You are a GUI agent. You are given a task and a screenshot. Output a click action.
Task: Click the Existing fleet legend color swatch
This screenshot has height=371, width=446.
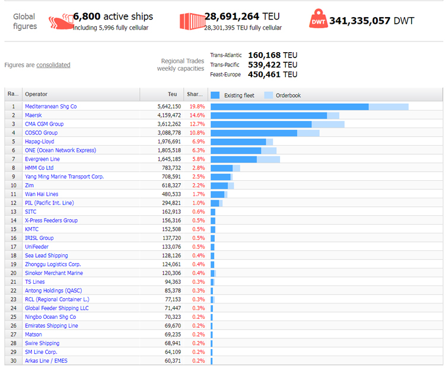[215, 95]
